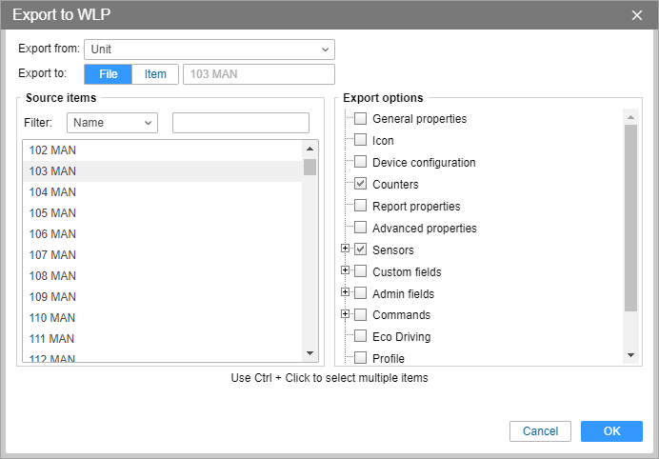Cancel the export dialog
This screenshot has width=659, height=459.
[540, 431]
